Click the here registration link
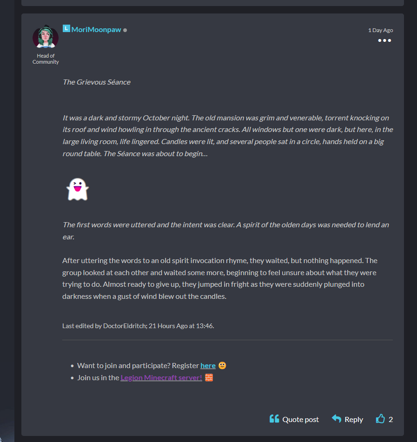417x442 pixels. coord(208,365)
